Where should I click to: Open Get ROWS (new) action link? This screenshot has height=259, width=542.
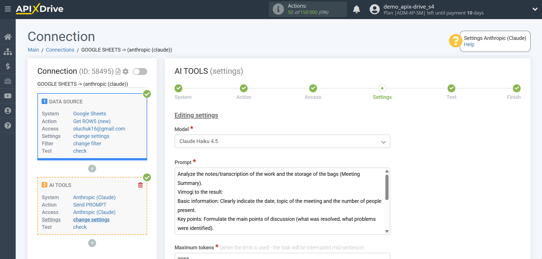pyautogui.click(x=92, y=121)
